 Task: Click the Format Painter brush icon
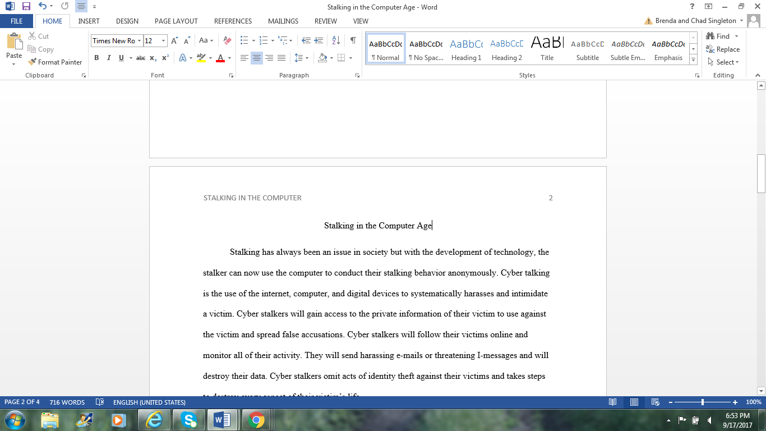32,62
